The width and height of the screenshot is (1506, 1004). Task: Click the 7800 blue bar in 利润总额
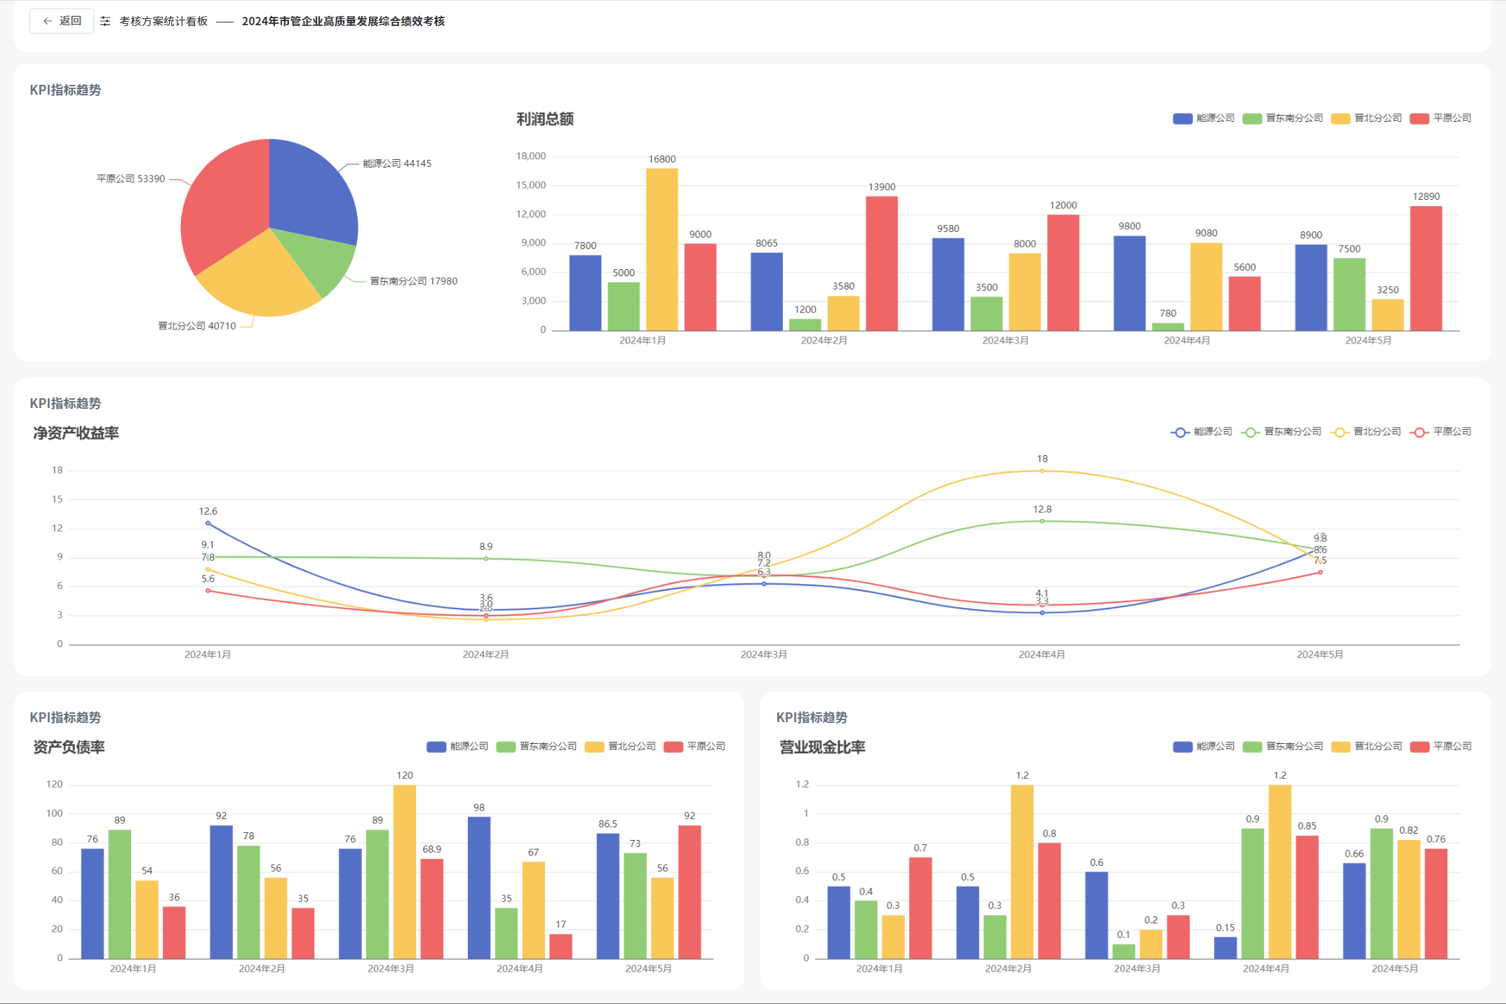pyautogui.click(x=585, y=293)
